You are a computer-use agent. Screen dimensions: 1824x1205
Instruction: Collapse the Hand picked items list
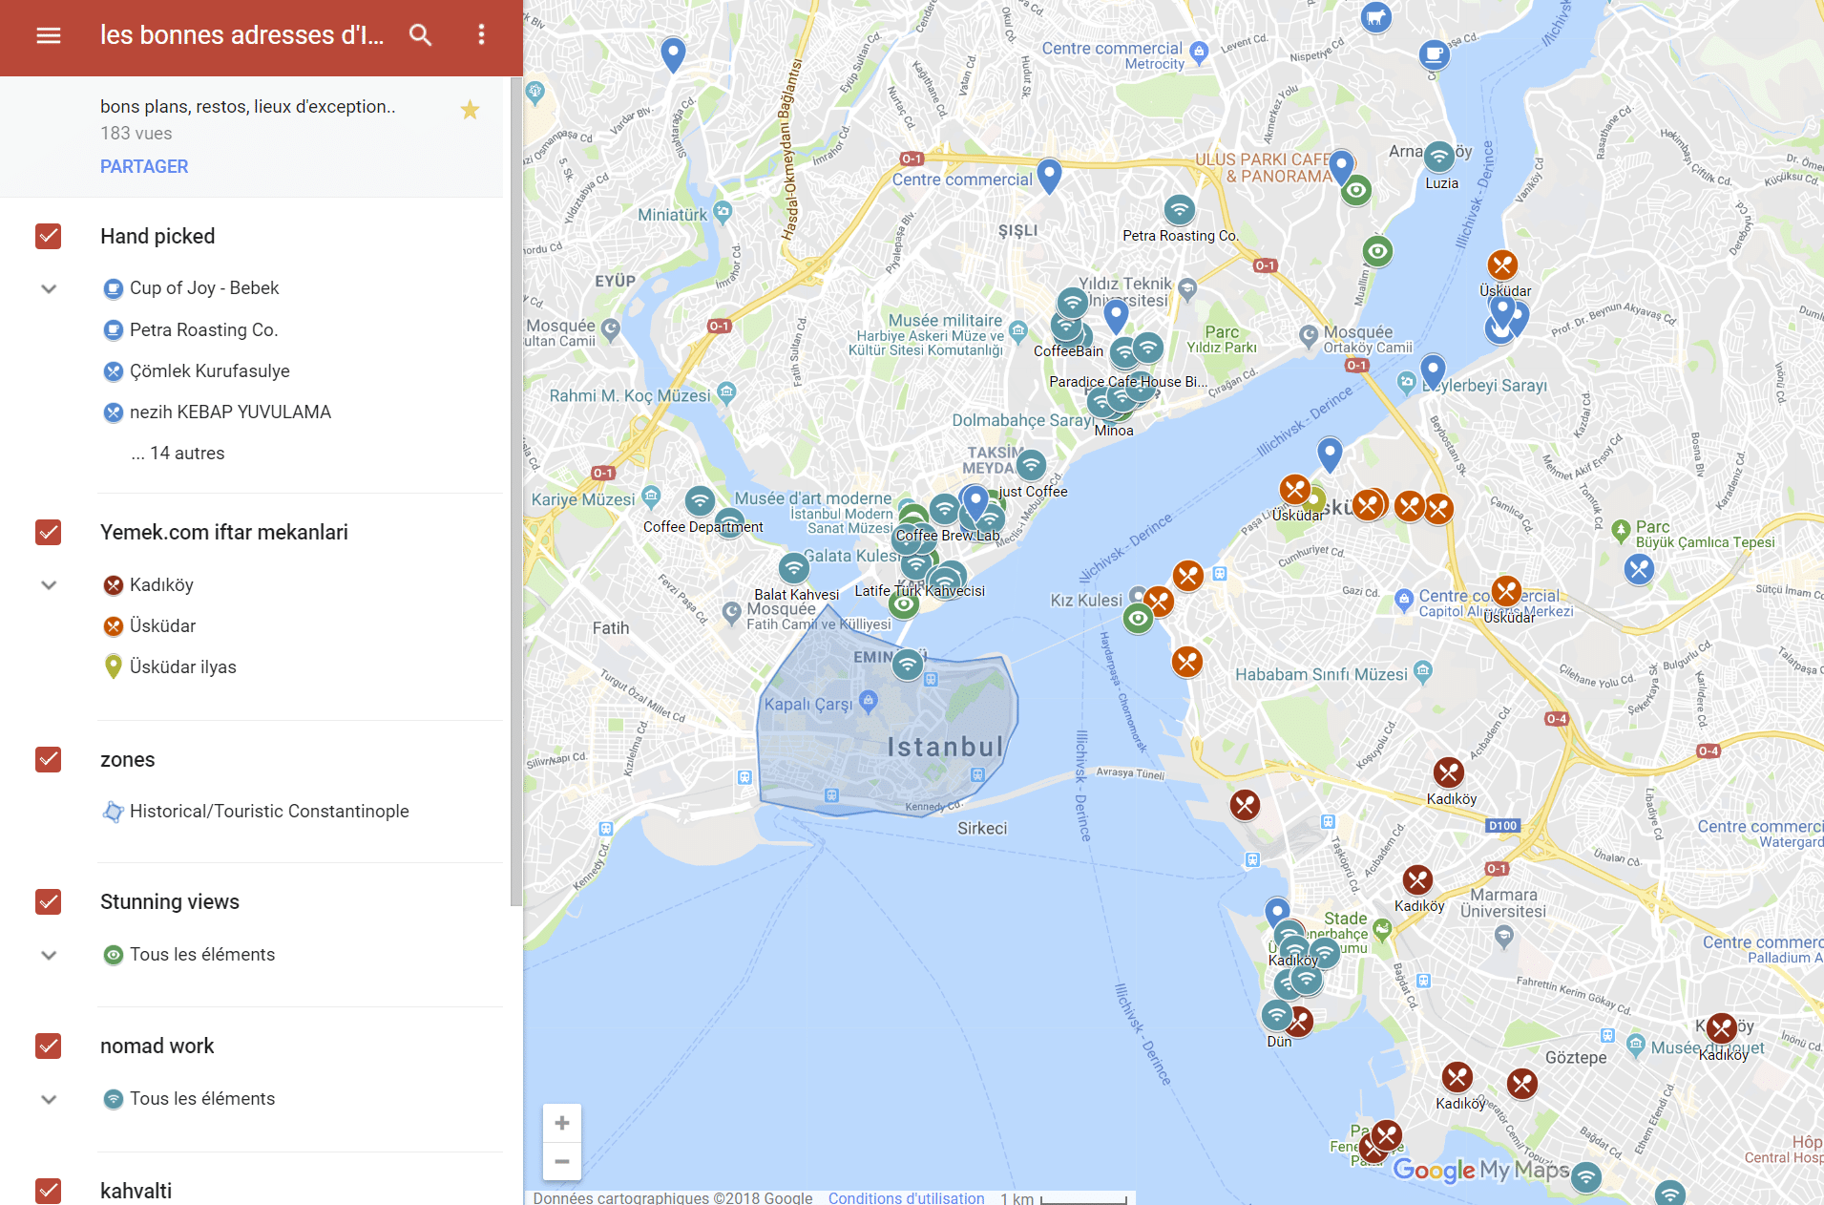pos(49,288)
